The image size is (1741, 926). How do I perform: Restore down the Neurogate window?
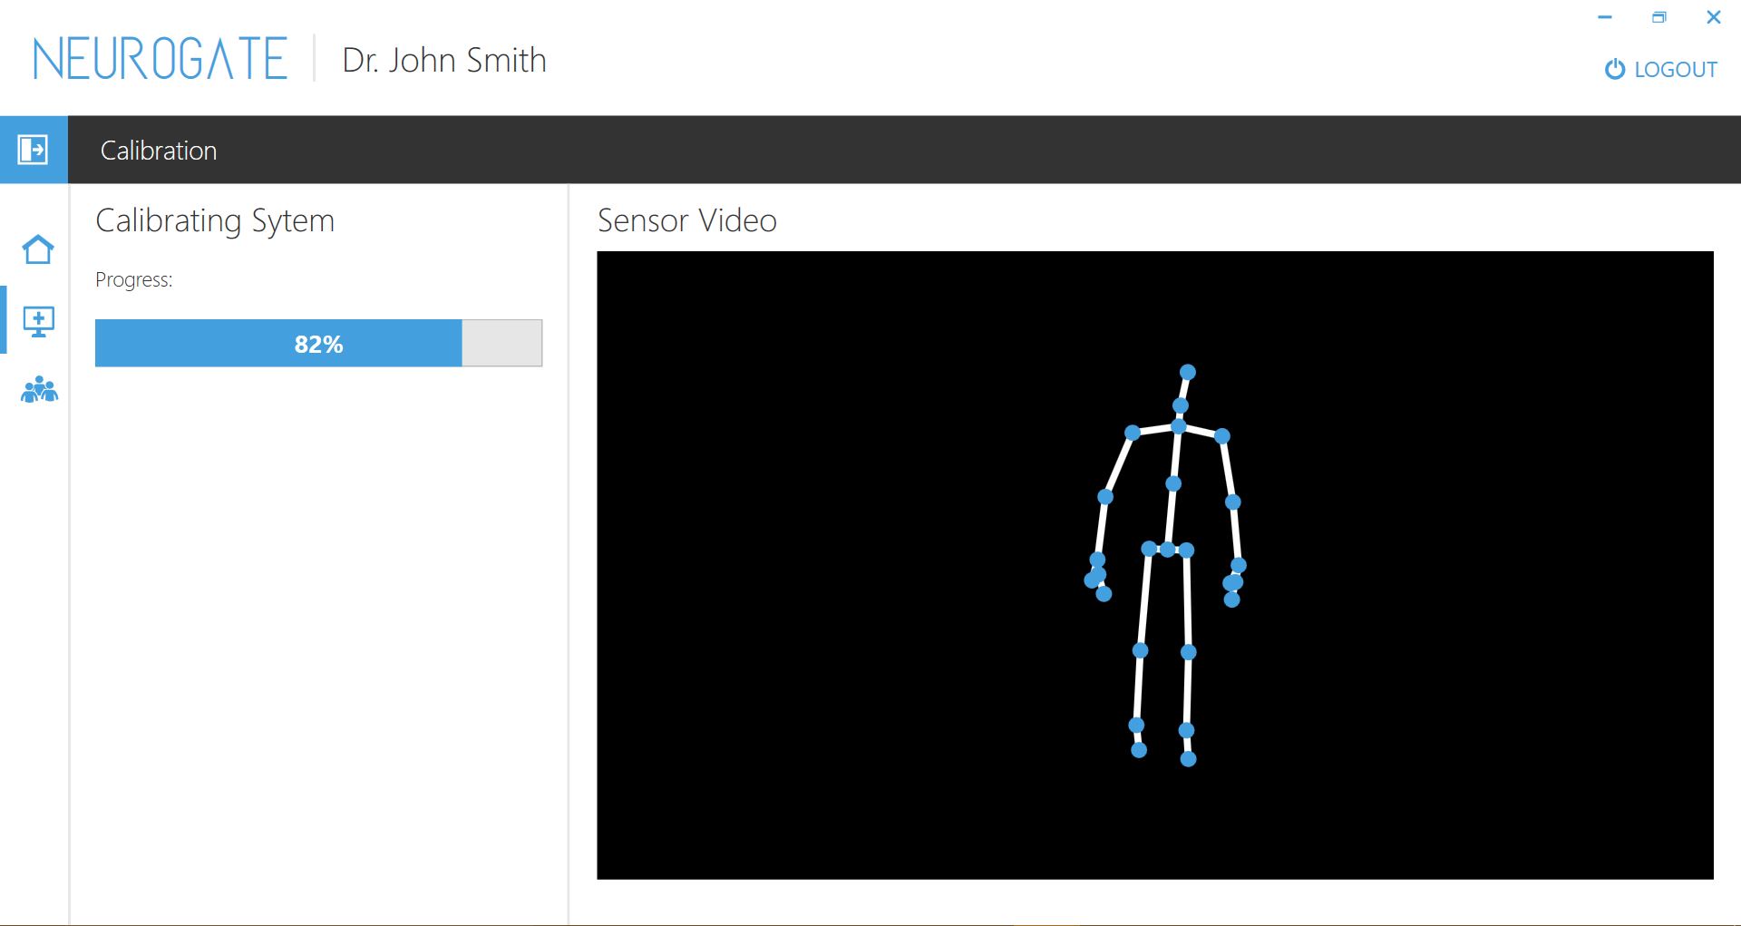tap(1659, 17)
